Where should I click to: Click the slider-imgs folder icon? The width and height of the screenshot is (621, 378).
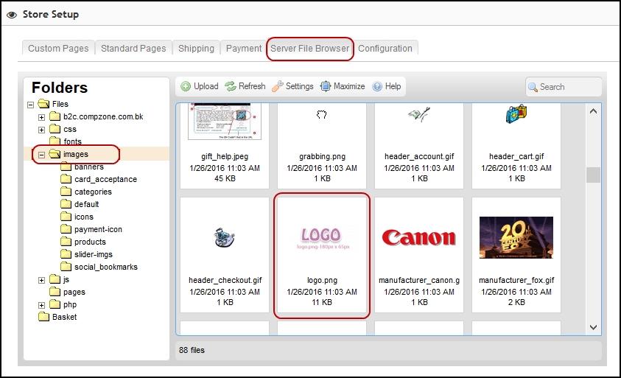[x=66, y=254]
